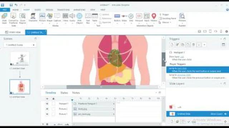Image resolution: width=229 pixels, height=128 pixels.
Task: Edit the selected trigger
Action: [x=177, y=45]
